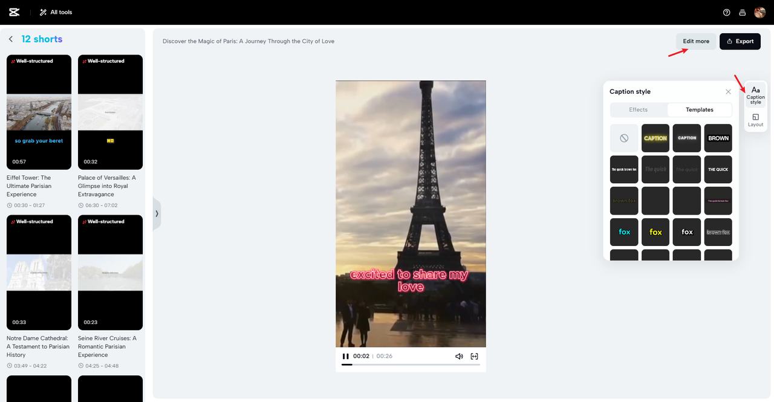This screenshot has height=402, width=774.
Task: Select the Palace of Versailles short thumbnail
Action: click(110, 112)
